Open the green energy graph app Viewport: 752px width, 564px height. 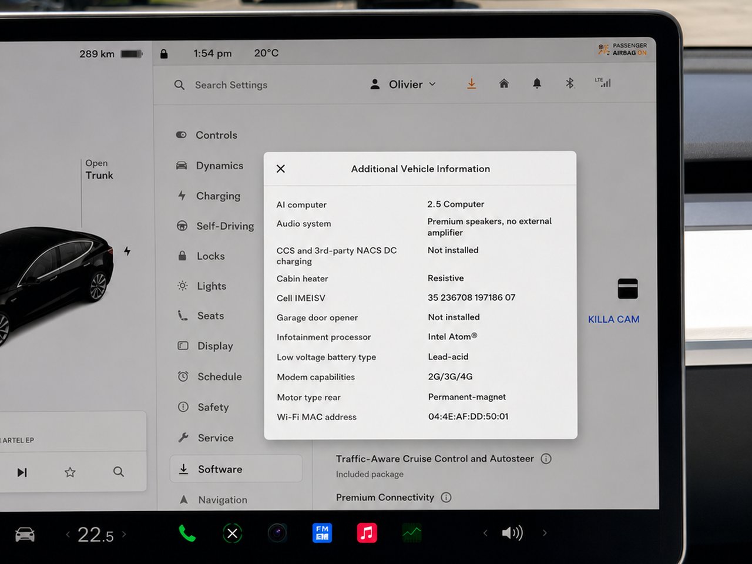pos(412,533)
